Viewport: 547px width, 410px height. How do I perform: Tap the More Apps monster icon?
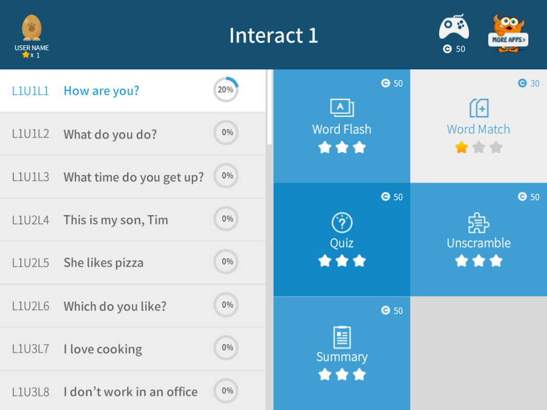(508, 33)
